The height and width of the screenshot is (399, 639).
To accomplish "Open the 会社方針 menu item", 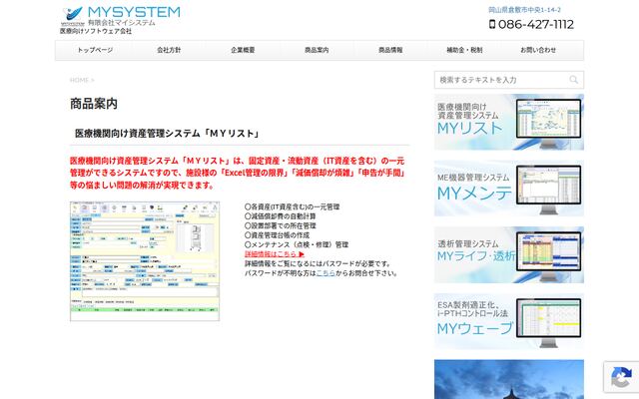I will [169, 50].
